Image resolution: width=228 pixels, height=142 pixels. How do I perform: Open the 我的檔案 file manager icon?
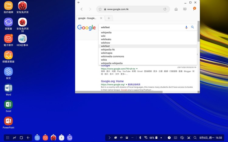(8, 6)
